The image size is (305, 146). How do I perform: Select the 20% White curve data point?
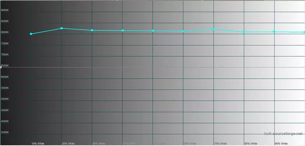(x=62, y=28)
